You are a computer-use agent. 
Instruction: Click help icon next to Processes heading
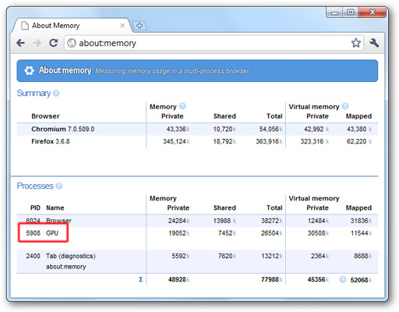tap(59, 186)
